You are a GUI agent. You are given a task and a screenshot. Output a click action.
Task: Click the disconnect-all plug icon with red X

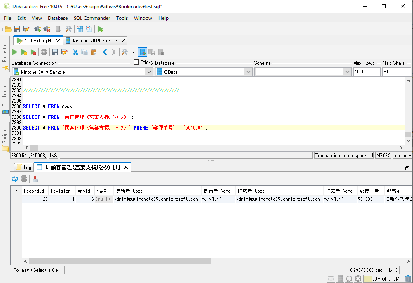(47, 29)
